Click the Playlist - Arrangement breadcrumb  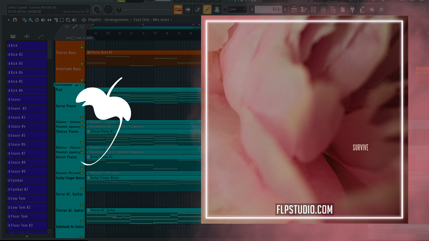108,20
